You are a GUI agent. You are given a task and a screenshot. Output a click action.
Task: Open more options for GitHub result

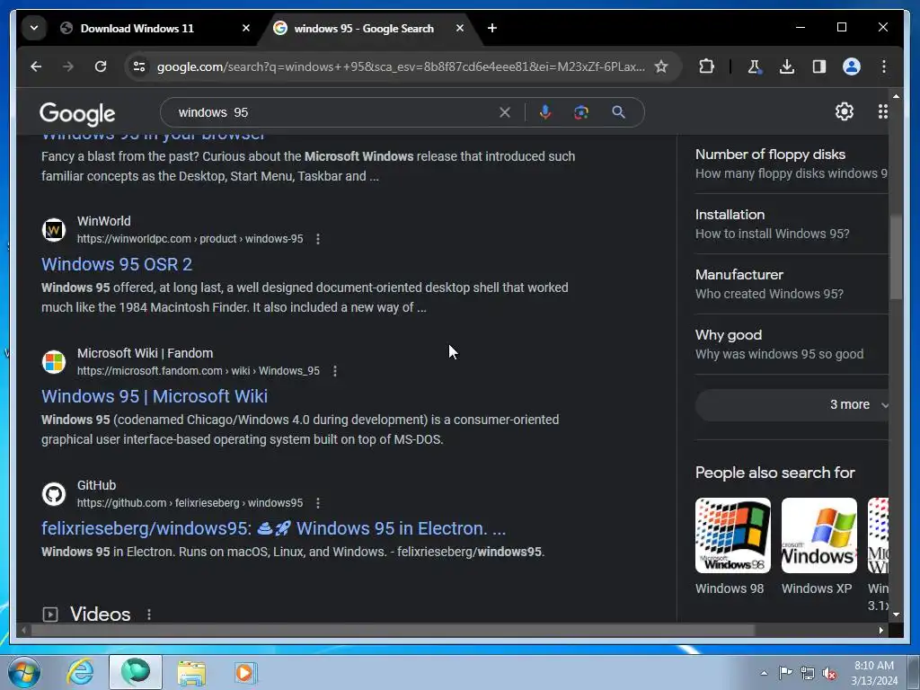tap(318, 503)
